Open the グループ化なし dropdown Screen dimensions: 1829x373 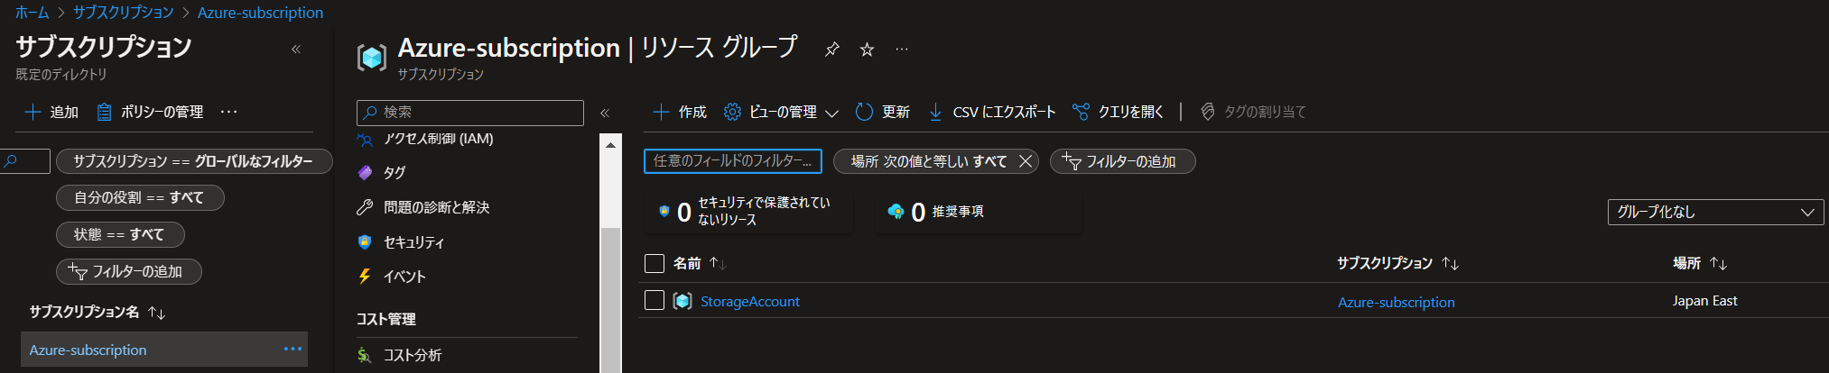(x=1715, y=212)
